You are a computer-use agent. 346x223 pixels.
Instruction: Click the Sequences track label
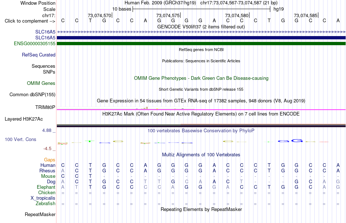pyautogui.click(x=43, y=66)
